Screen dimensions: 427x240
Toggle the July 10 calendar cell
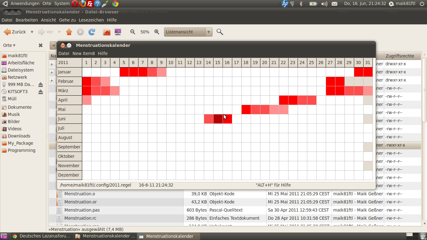(171, 128)
